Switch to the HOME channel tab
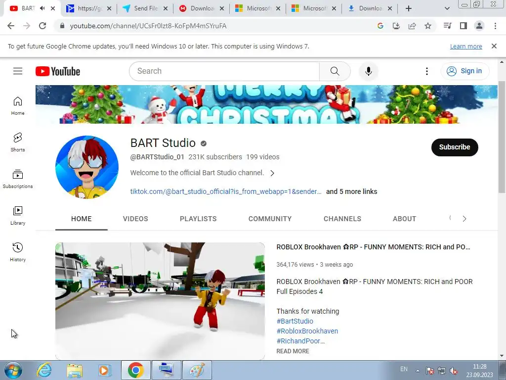 coord(82,219)
